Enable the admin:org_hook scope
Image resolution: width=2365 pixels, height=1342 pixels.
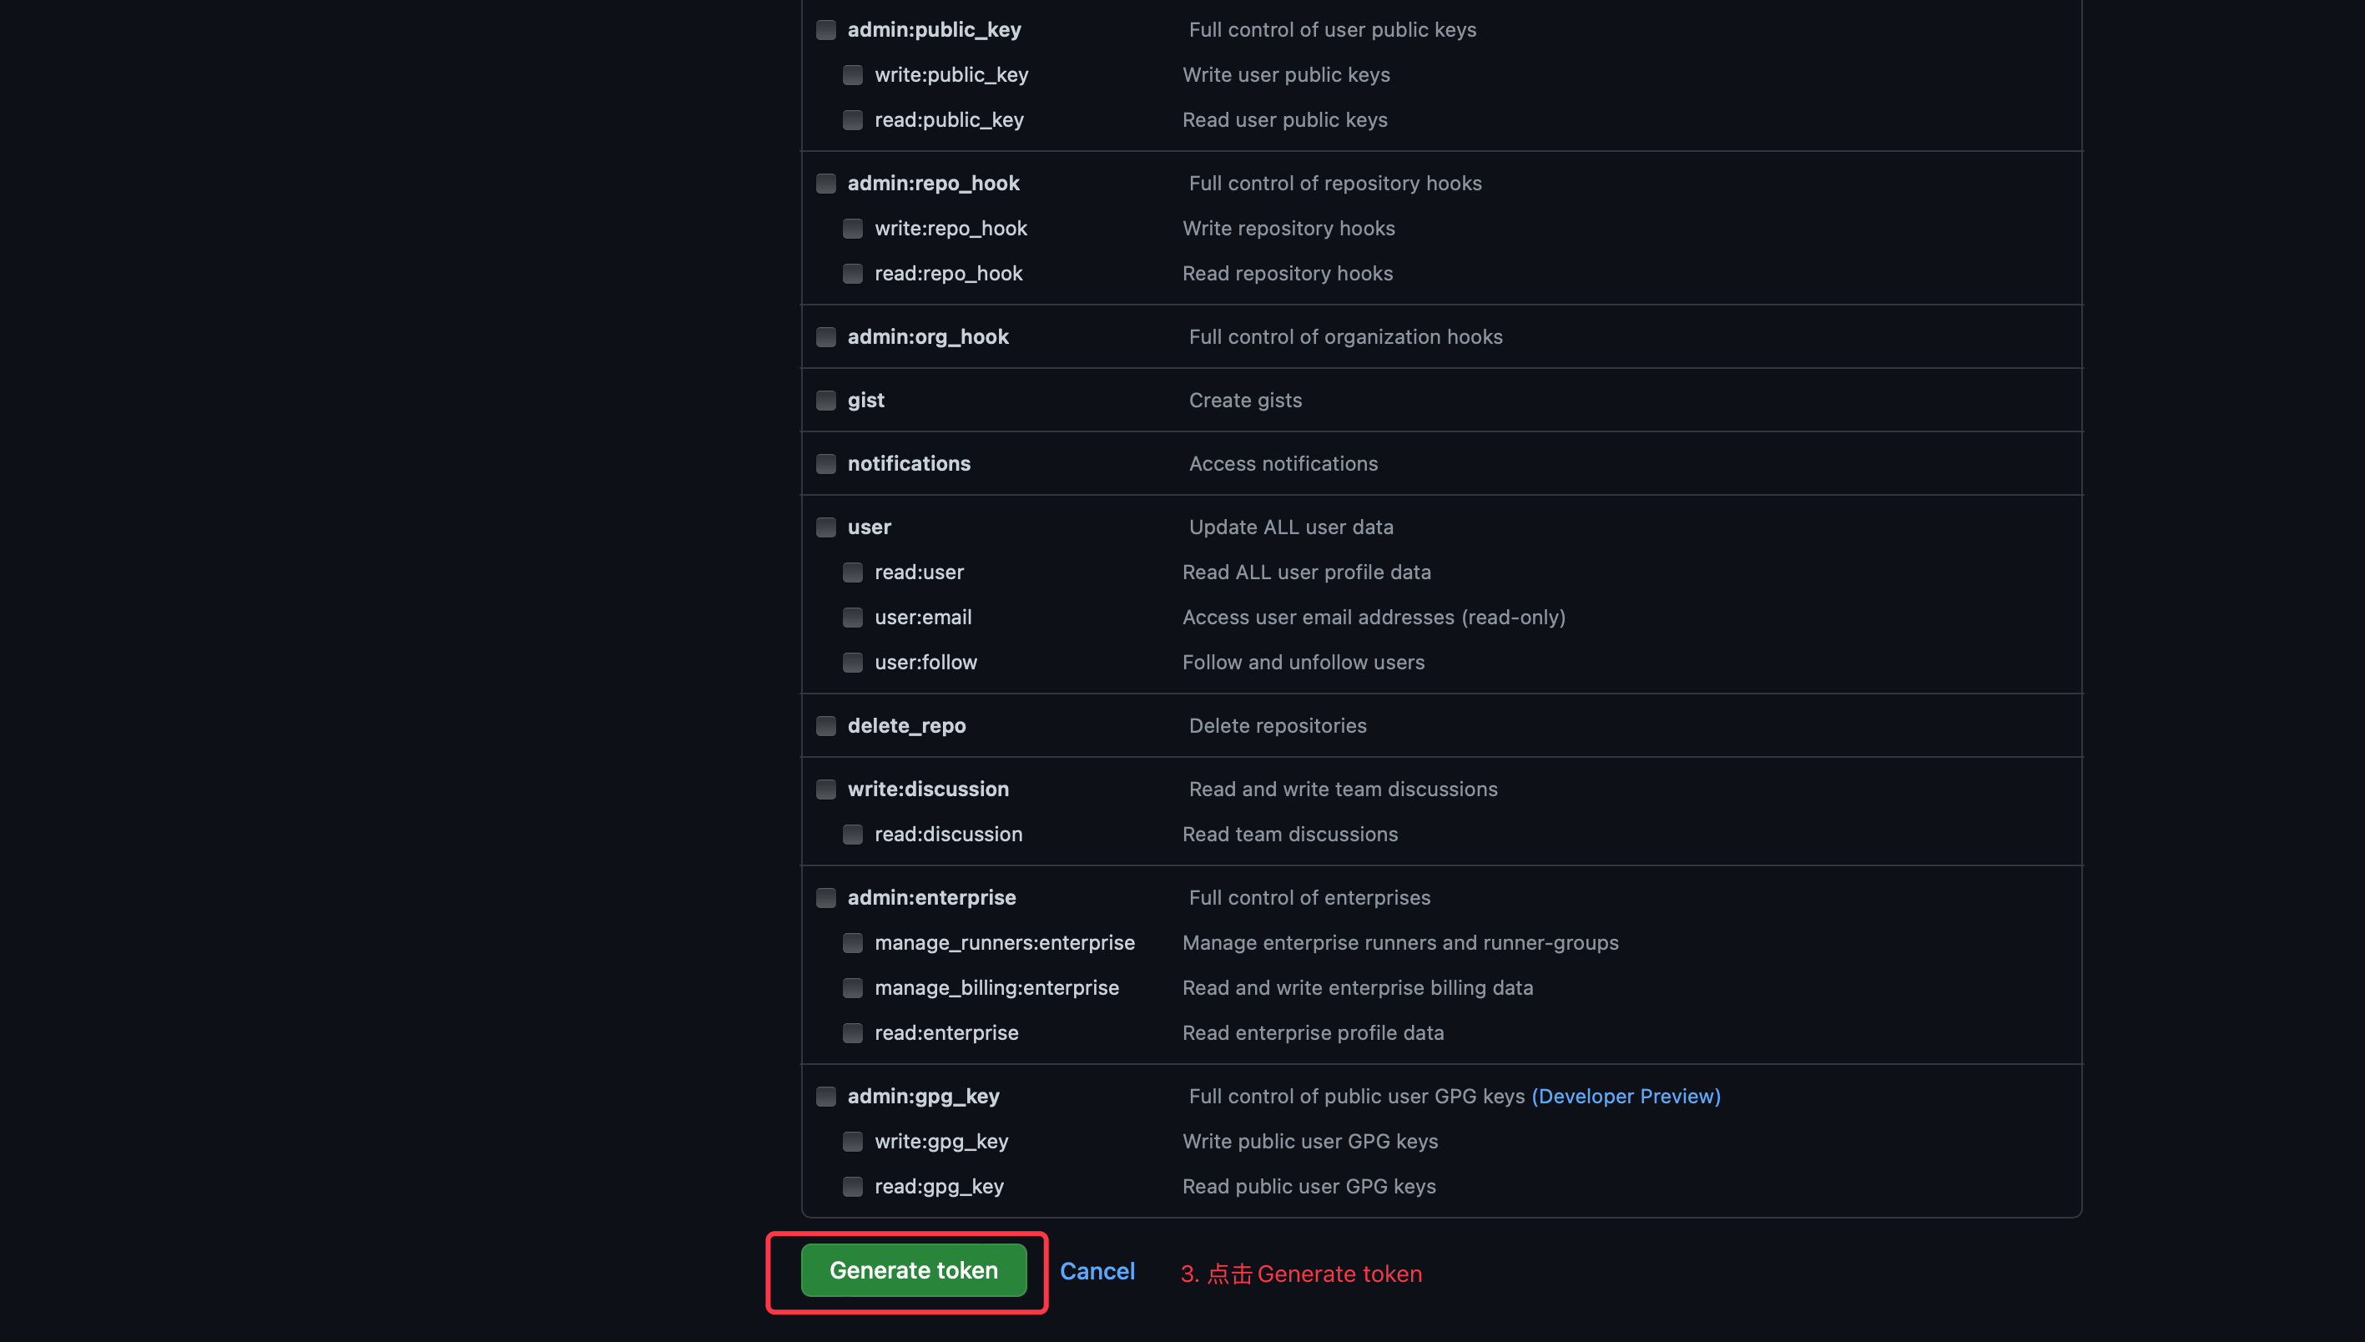tap(826, 336)
